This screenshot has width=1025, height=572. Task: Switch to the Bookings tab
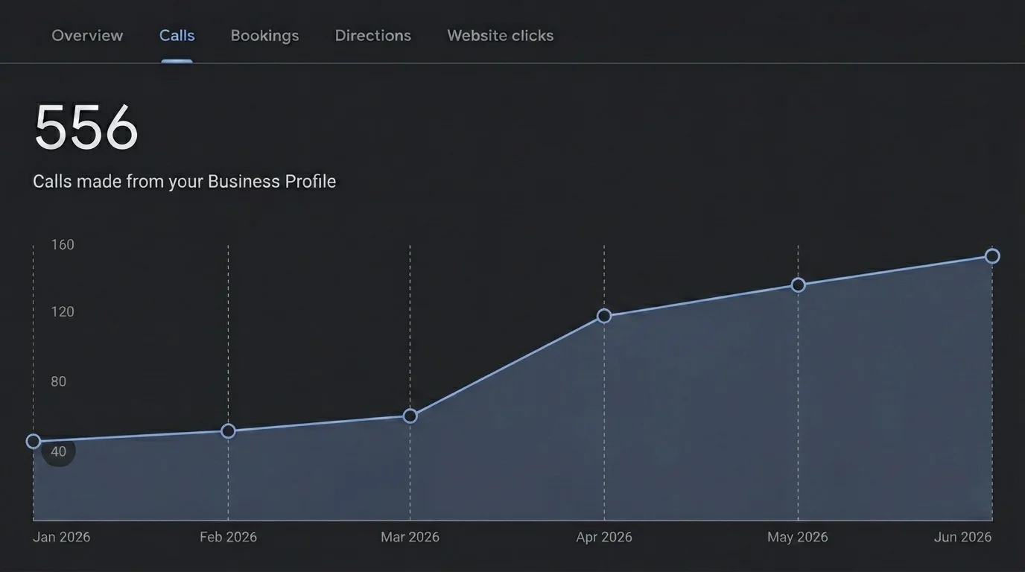coord(264,36)
